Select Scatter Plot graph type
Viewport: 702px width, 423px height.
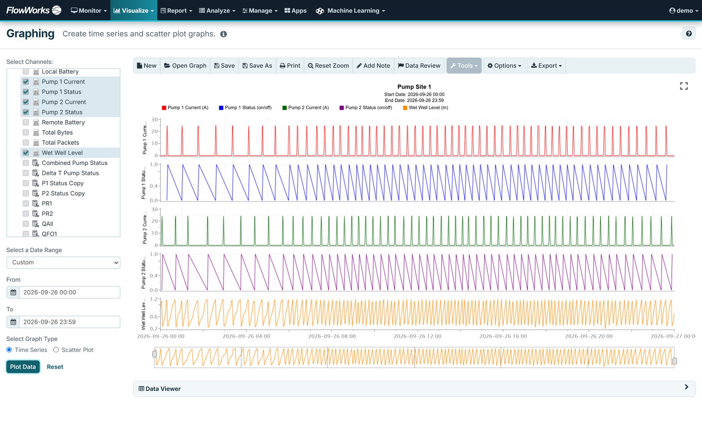(56, 350)
